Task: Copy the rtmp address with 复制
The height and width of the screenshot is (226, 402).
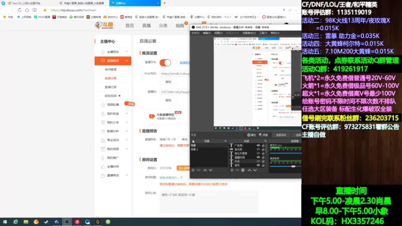Action: coord(168,82)
